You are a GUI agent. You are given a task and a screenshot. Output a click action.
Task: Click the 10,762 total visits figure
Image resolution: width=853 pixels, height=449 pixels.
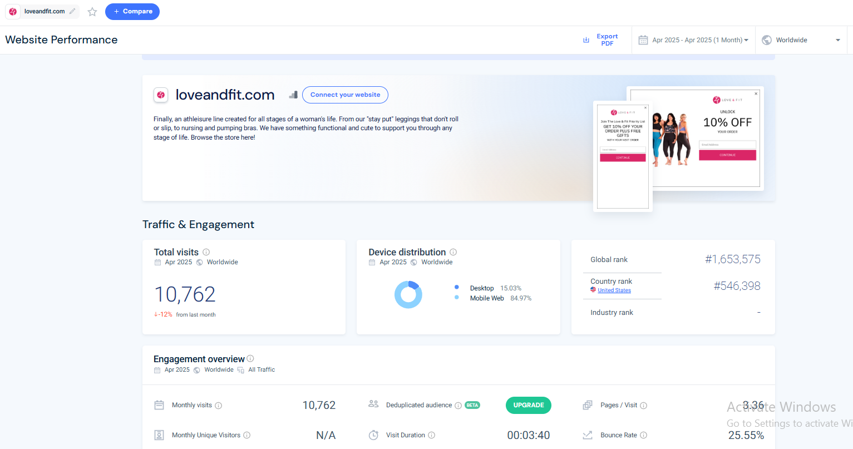tap(185, 294)
